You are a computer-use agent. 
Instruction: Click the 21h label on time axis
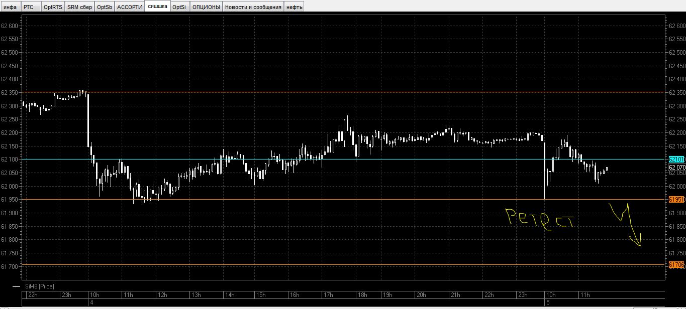[455, 294]
